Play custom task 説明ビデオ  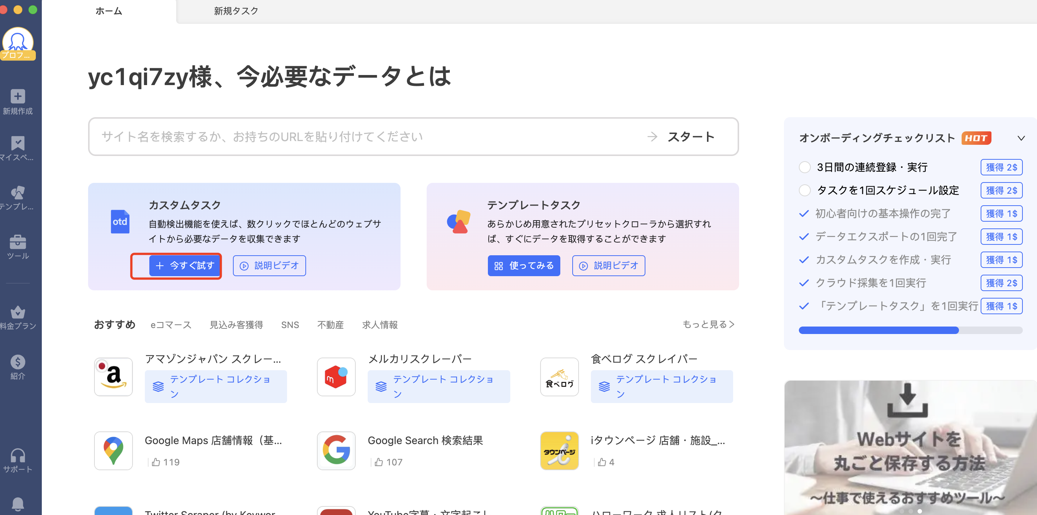click(269, 266)
